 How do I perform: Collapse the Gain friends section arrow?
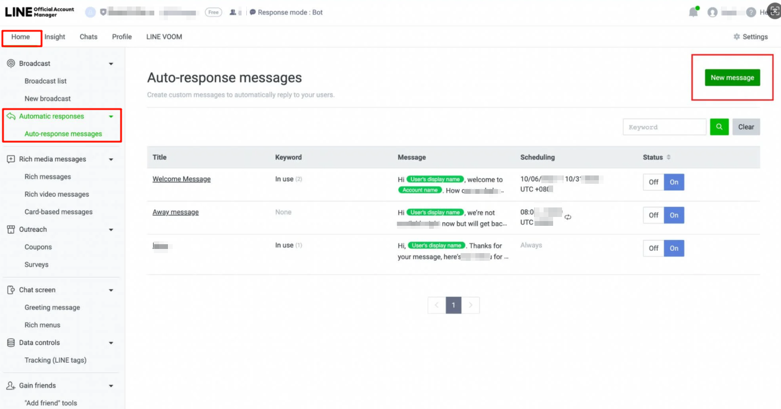pyautogui.click(x=111, y=386)
